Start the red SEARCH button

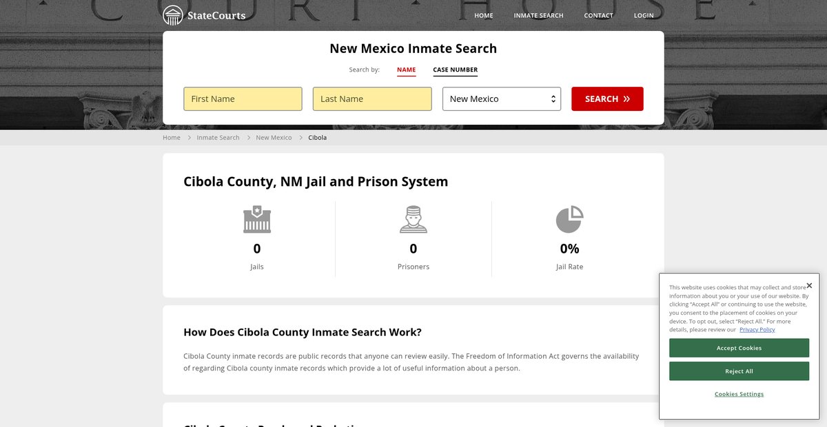coord(607,98)
